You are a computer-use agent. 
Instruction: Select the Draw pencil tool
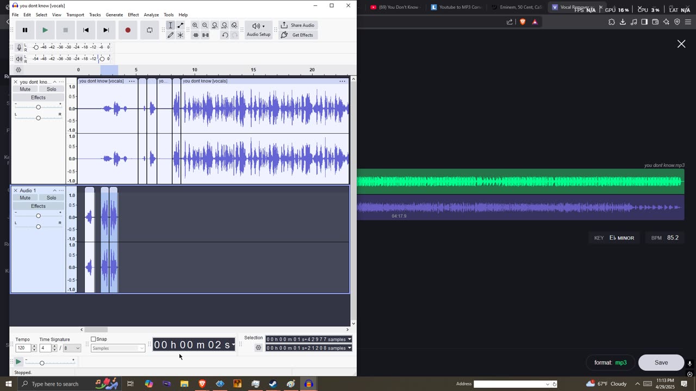tap(171, 35)
